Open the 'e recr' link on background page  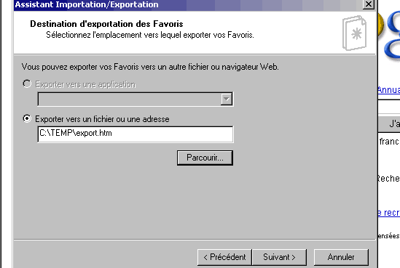click(x=389, y=213)
